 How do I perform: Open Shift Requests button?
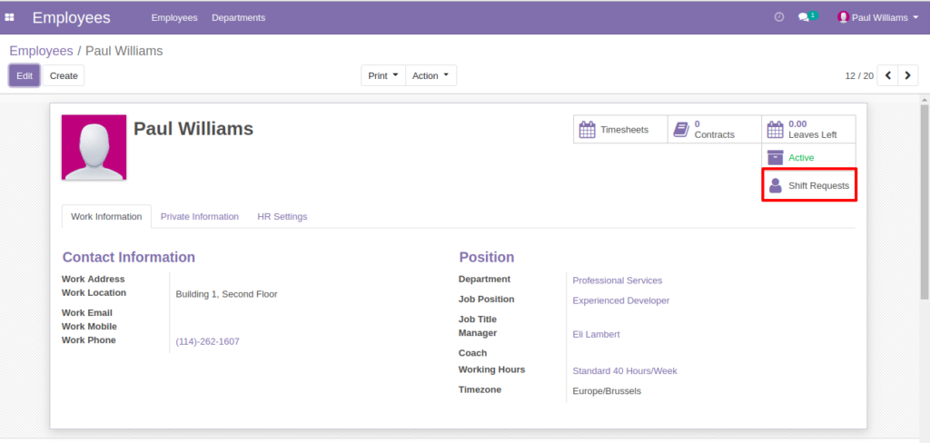click(809, 185)
